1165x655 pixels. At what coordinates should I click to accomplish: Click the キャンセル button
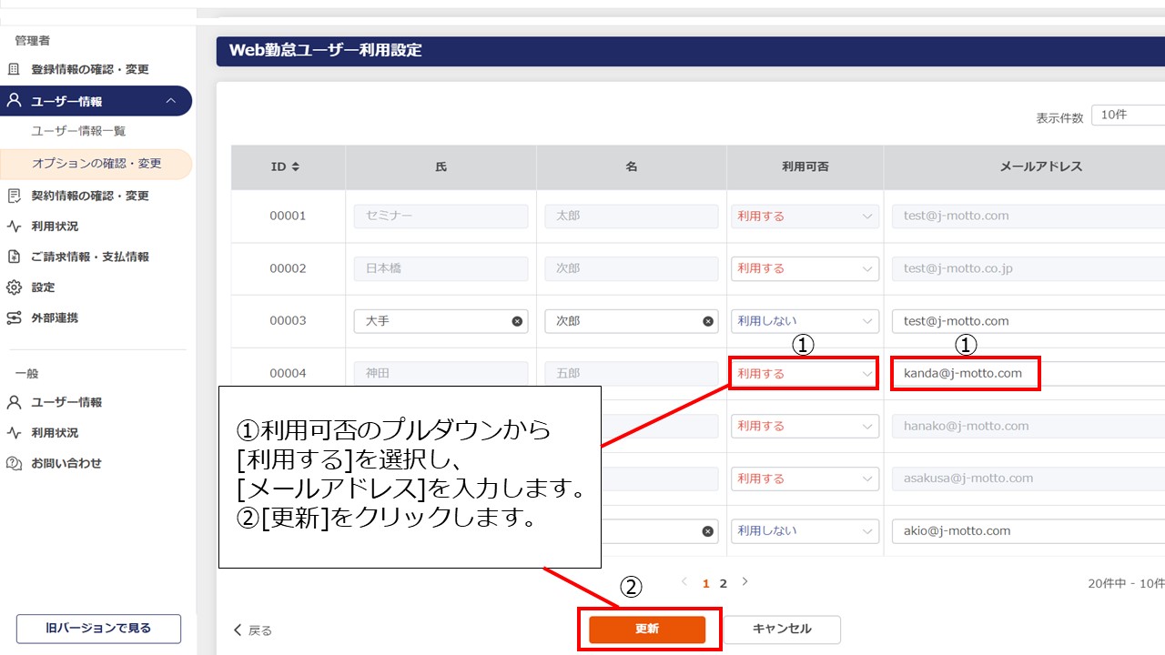[x=782, y=629]
